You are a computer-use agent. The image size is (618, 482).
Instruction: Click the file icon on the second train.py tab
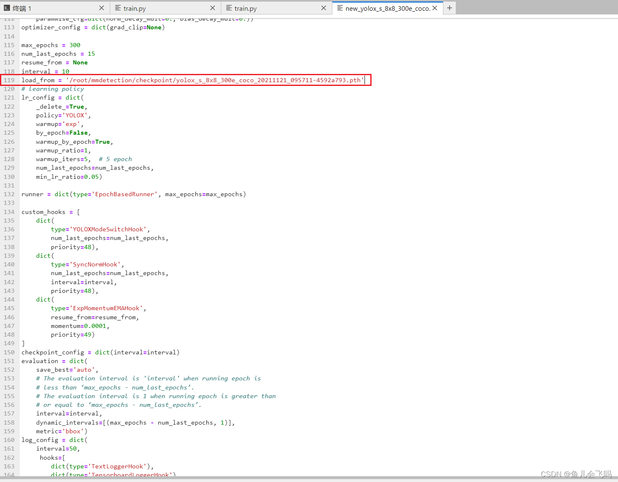228,7
